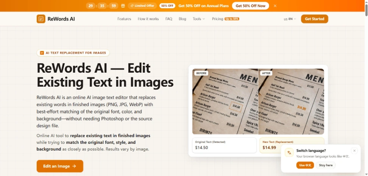Click the countdown minutes value 35
This screenshot has height=176, width=368.
[x=102, y=6]
